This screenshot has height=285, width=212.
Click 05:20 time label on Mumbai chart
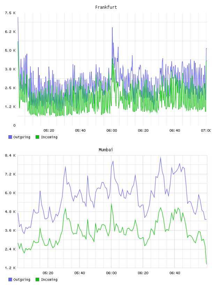(48, 273)
